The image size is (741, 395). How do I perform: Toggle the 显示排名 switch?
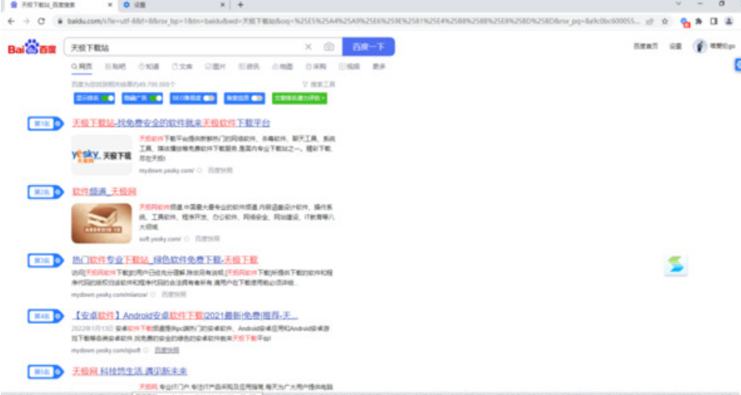coord(108,98)
